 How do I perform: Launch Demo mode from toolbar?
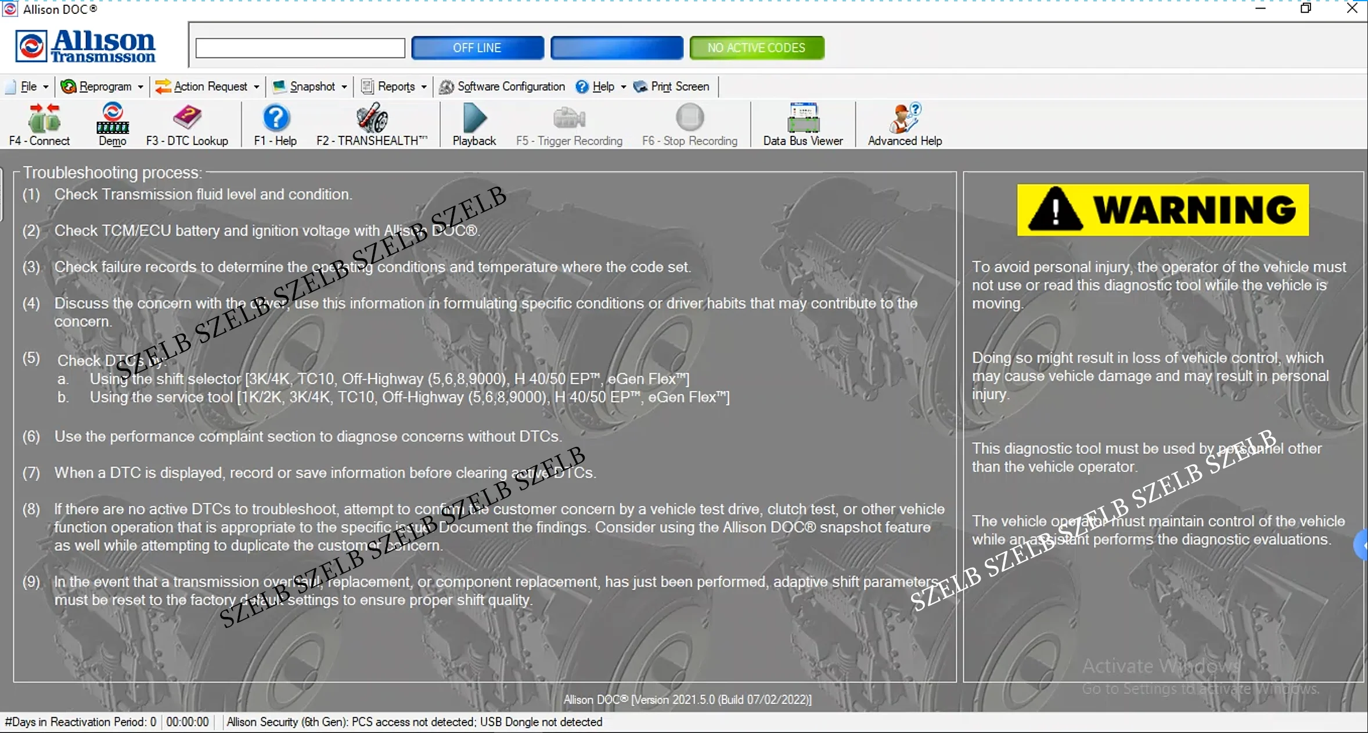pos(112,118)
